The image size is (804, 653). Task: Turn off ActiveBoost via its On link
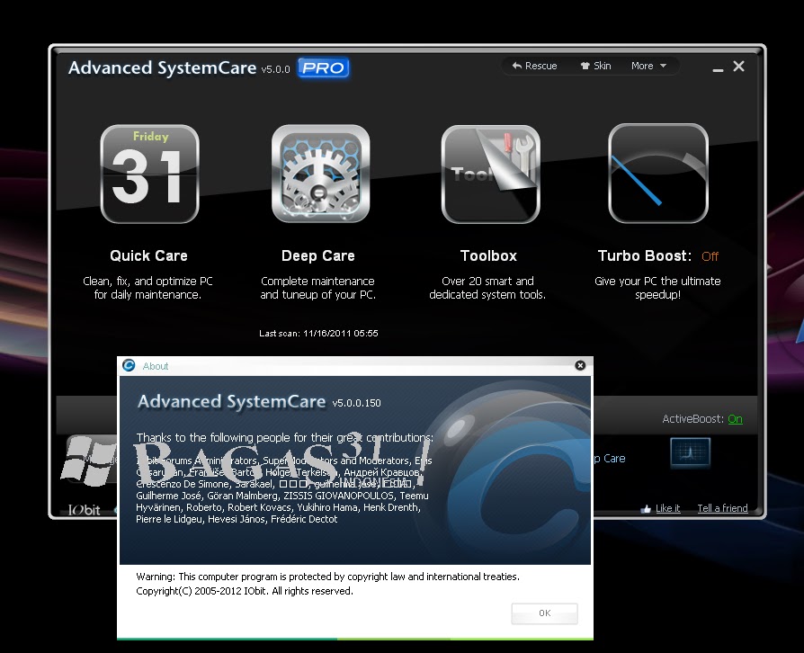pos(735,417)
